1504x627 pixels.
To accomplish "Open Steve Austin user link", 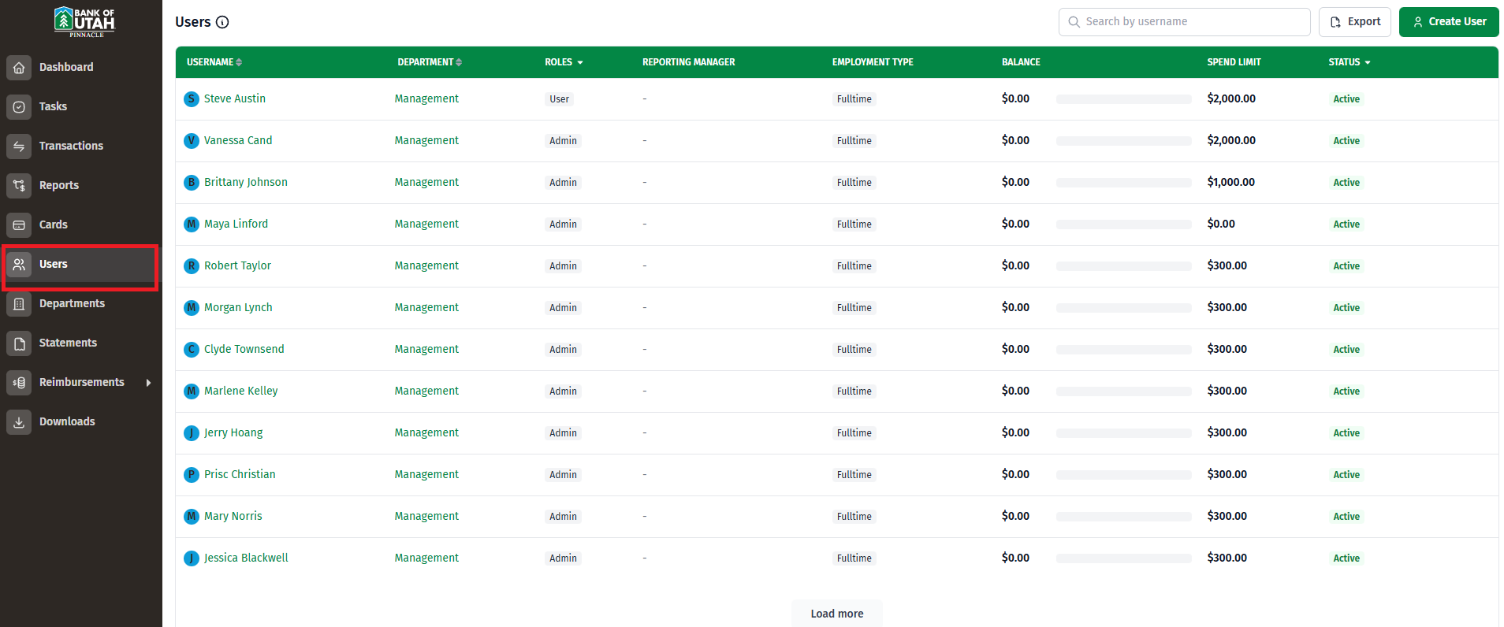I will [235, 98].
